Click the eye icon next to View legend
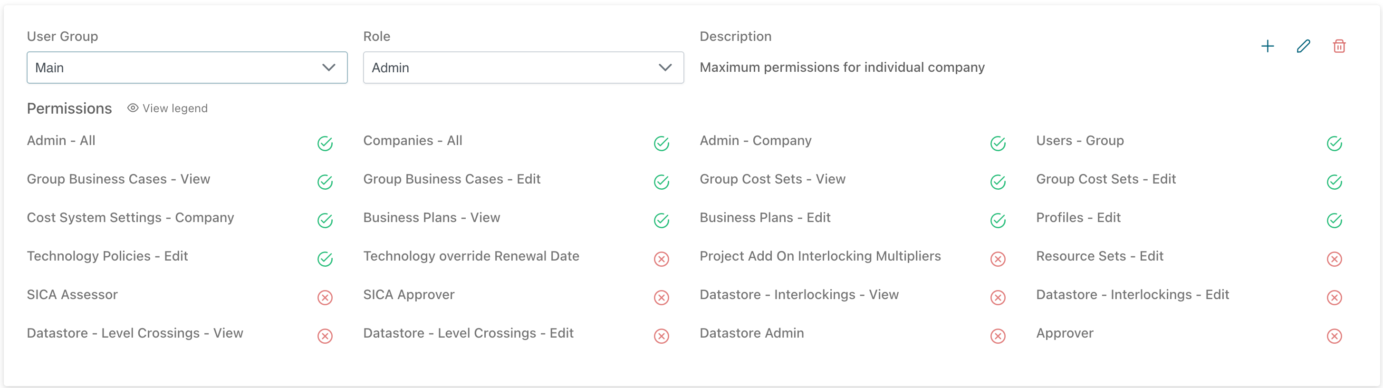This screenshot has width=1383, height=388. click(133, 108)
